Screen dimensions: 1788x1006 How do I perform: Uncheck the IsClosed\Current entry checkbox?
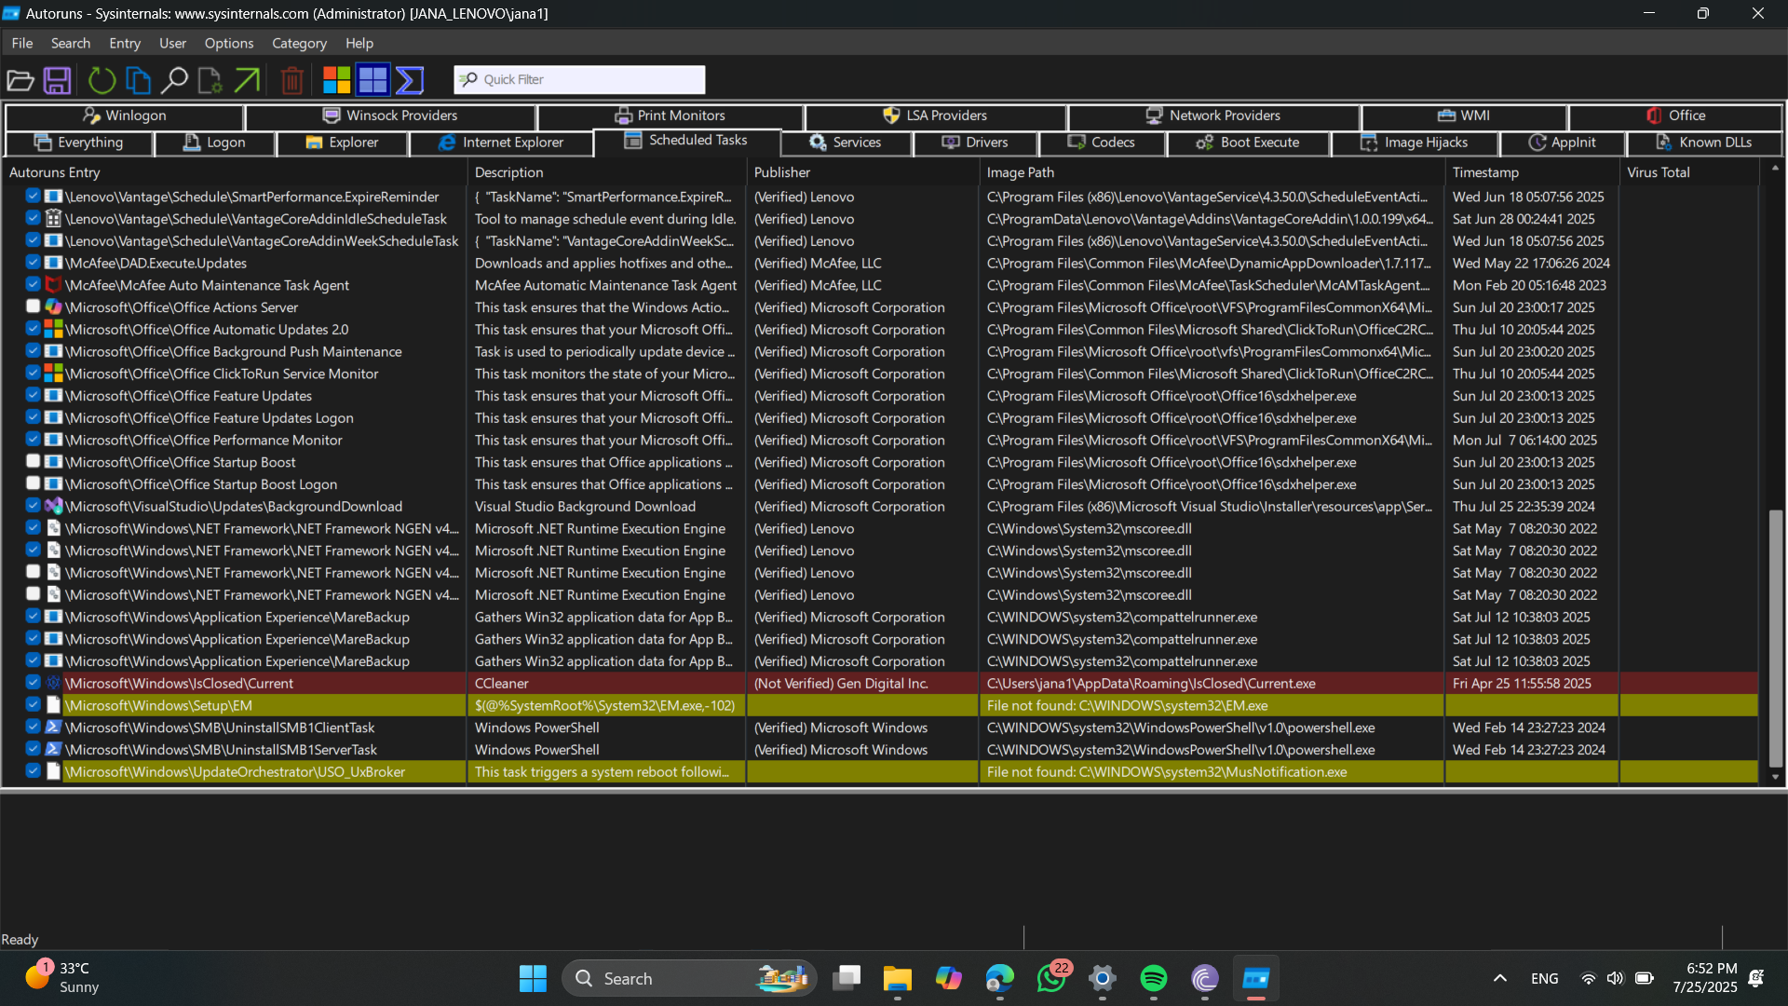coord(33,683)
